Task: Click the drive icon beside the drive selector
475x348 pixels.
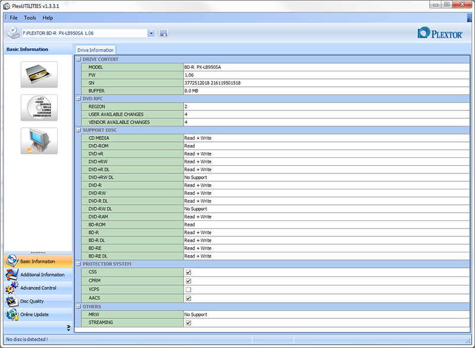Action: (13, 33)
